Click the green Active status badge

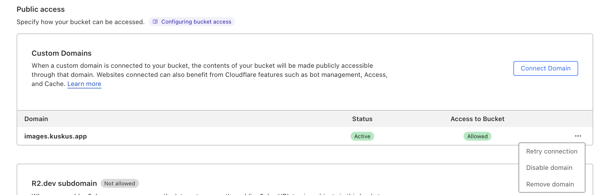362,136
